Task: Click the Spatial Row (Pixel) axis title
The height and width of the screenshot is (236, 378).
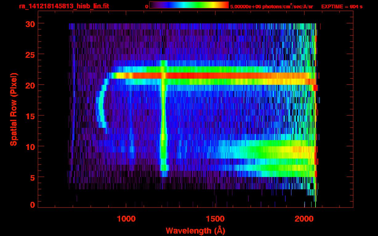Action: [x=14, y=109]
